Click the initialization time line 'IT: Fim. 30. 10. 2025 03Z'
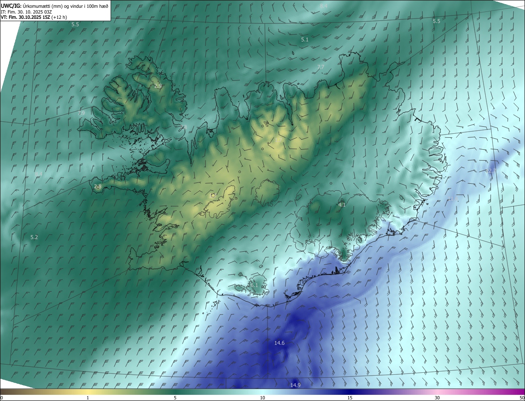This screenshot has height=401, width=525. pos(26,12)
